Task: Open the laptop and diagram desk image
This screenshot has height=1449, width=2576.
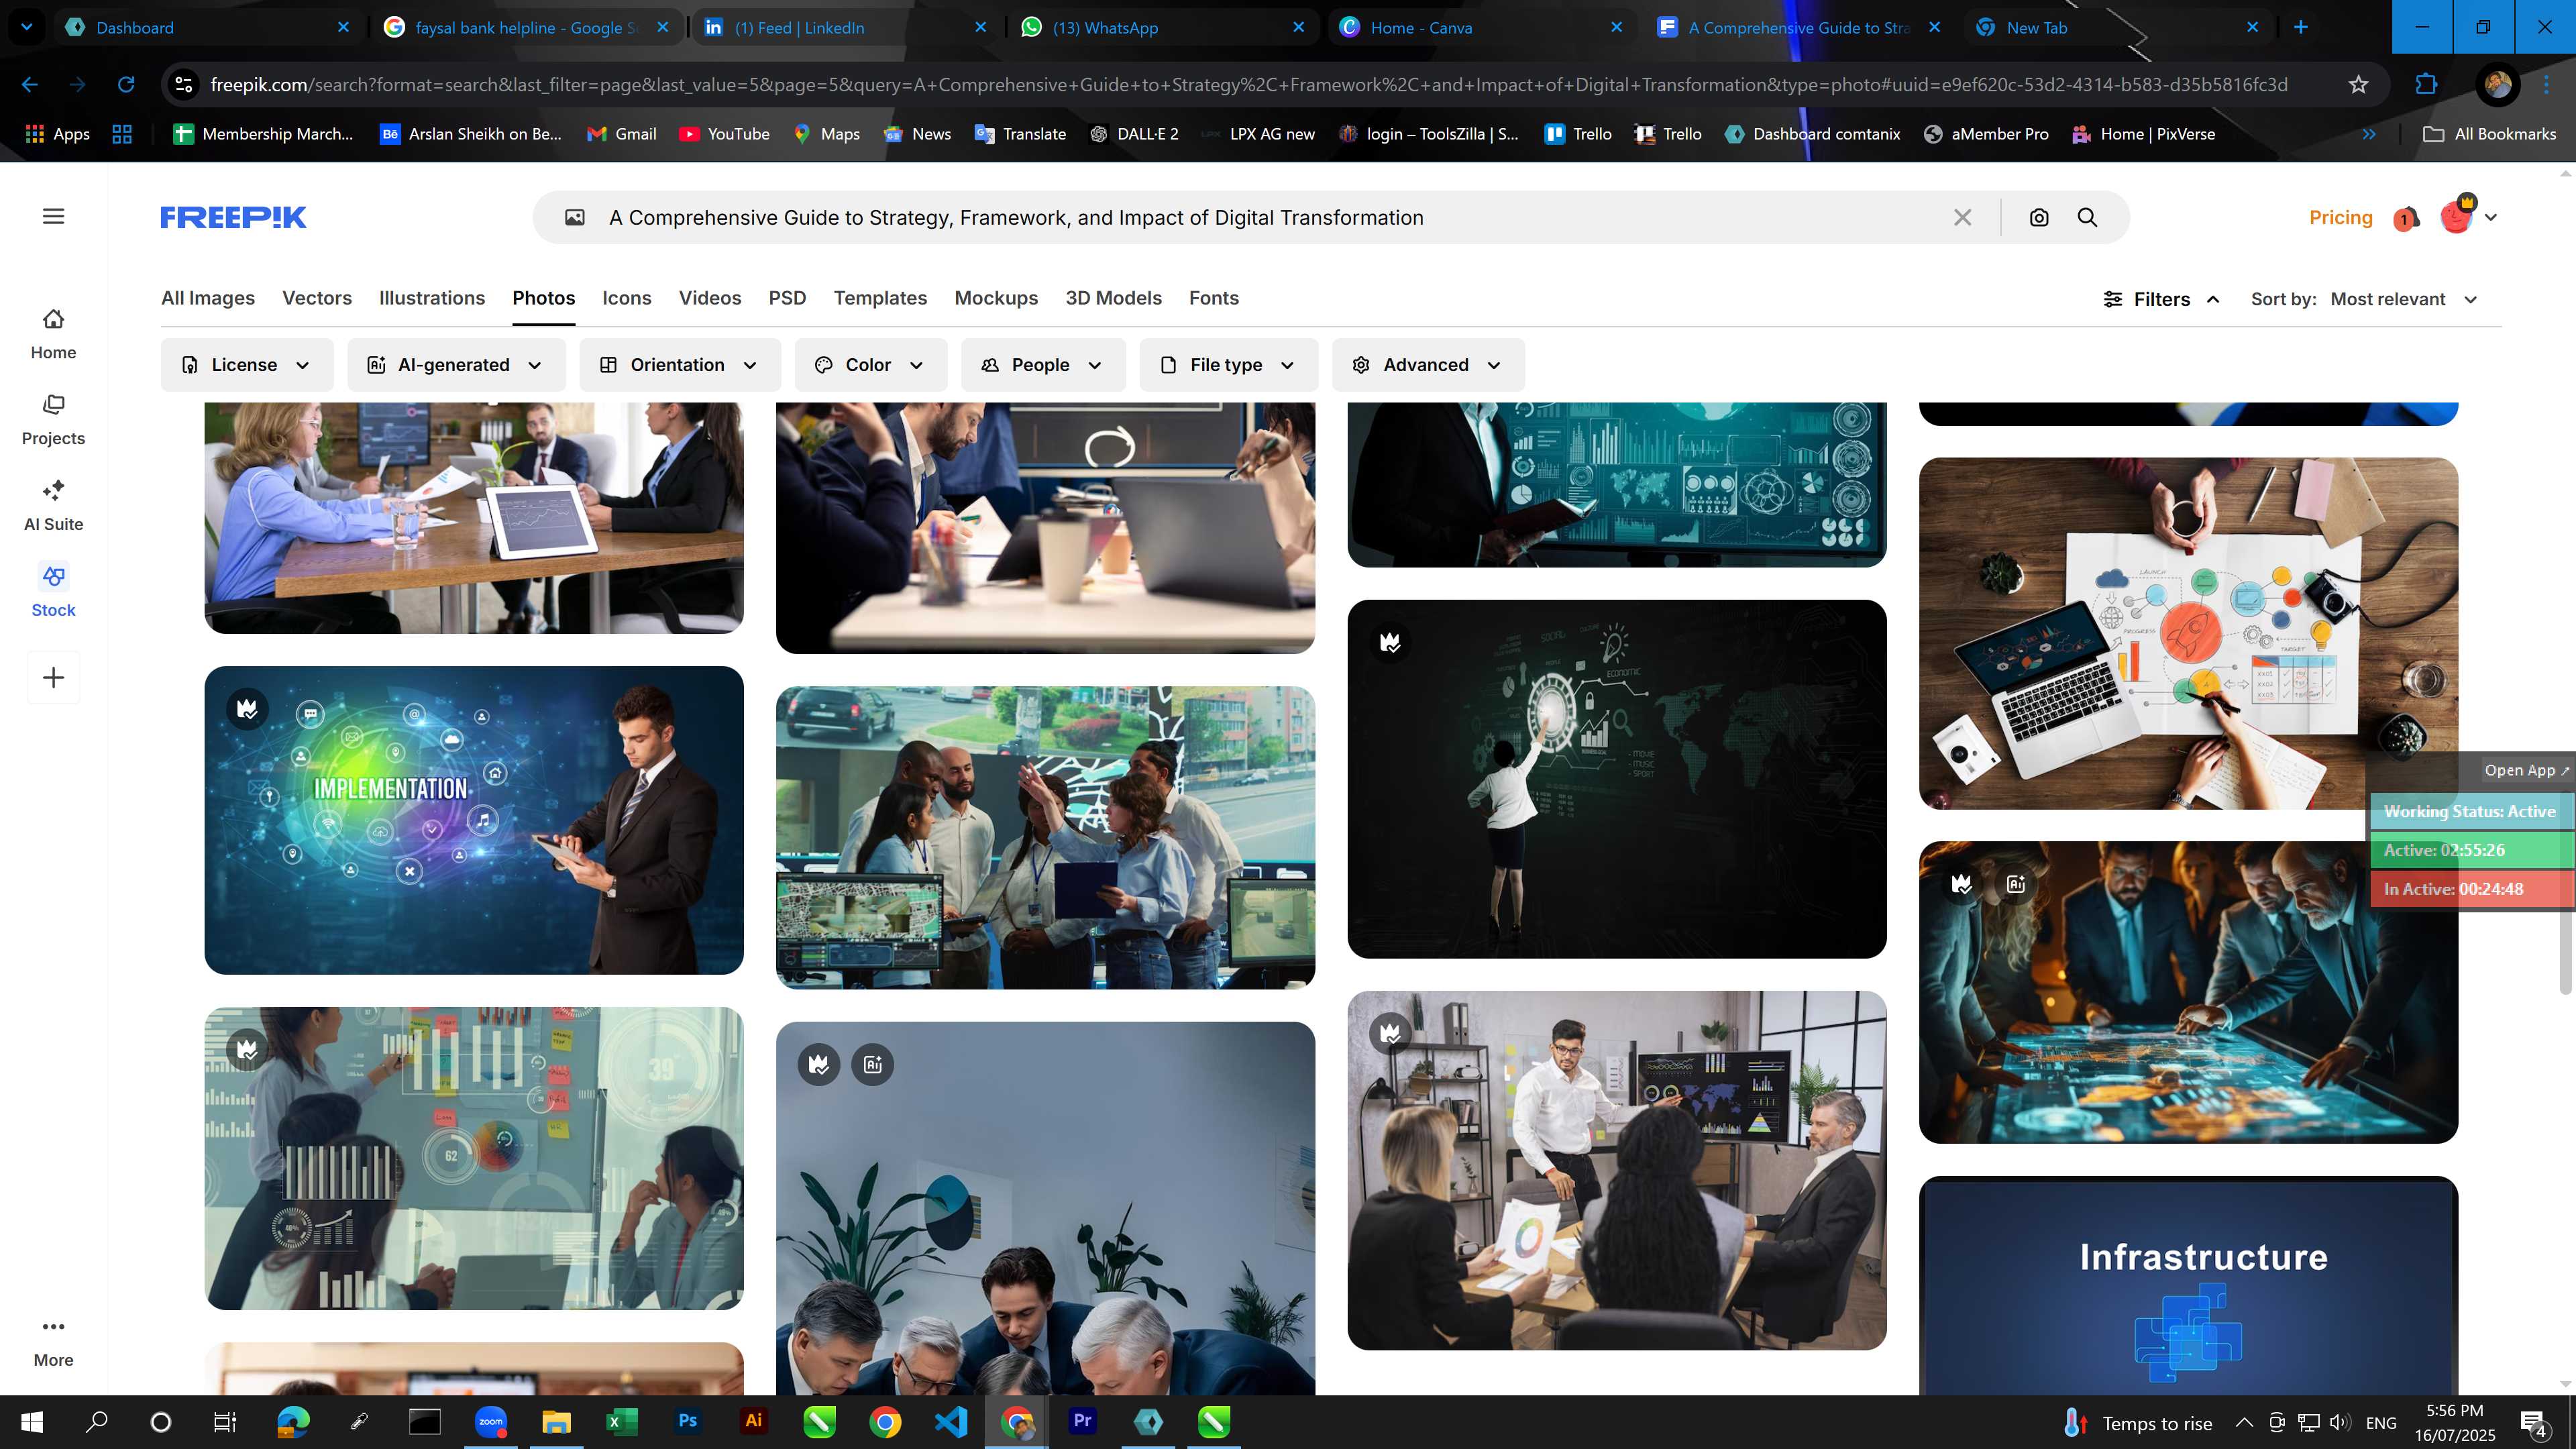Action: [2188, 633]
